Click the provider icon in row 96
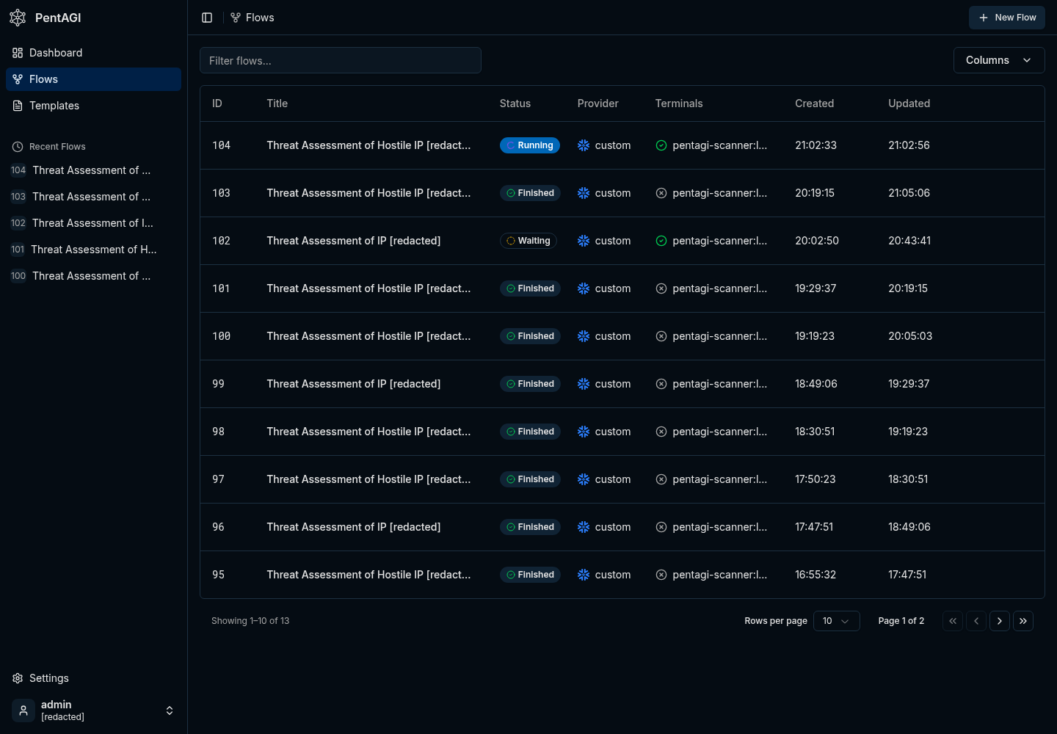1057x734 pixels. (584, 527)
